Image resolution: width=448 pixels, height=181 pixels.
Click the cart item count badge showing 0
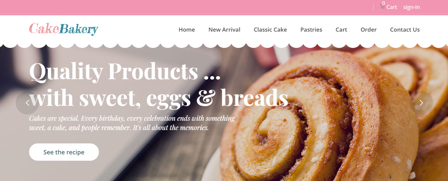pyautogui.click(x=384, y=3)
